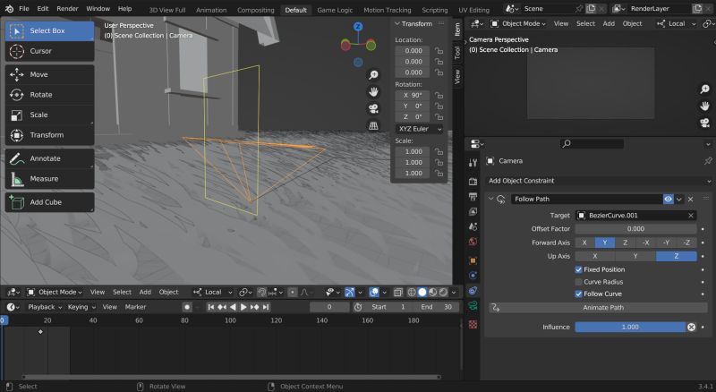Toggle Follow Curve checkbox

[578, 294]
